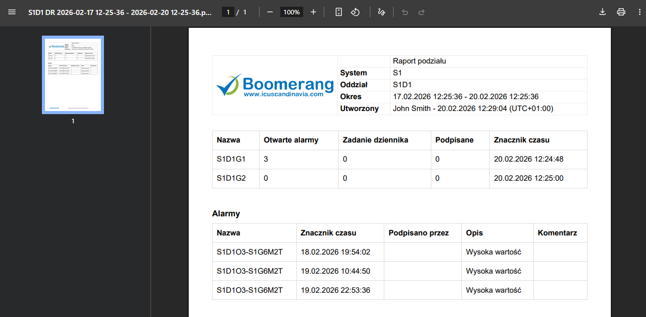
Task: Click the zoom out minus button
Action: (269, 12)
